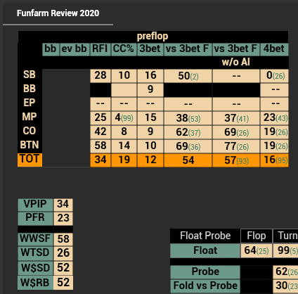Screen dimensions: 298x294
Task: Click TOT vs 3bet F value 54
Action: [x=188, y=160]
